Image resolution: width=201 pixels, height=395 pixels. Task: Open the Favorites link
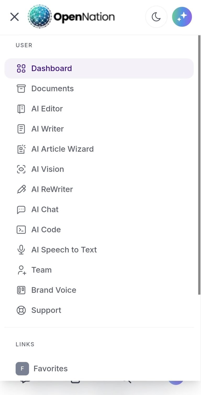pyautogui.click(x=99, y=368)
